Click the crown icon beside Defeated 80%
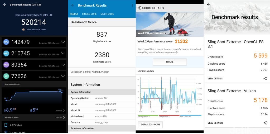This screenshot has height=134, width=270. 23,30
